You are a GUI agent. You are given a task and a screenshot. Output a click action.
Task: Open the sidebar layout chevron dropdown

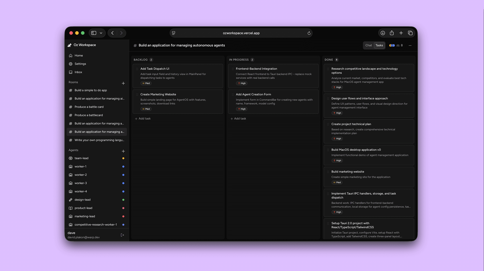point(101,33)
